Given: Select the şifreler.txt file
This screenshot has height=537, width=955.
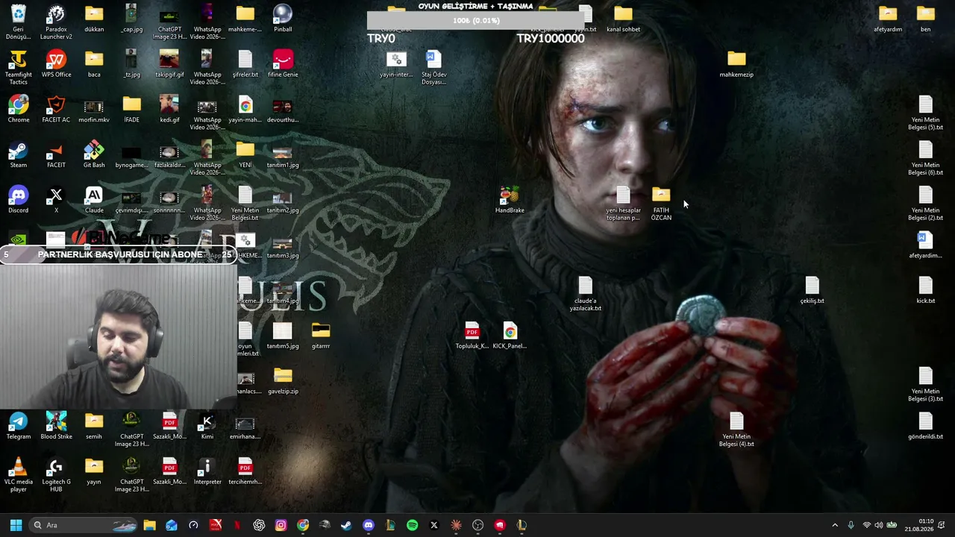Looking at the screenshot, I should [x=245, y=63].
